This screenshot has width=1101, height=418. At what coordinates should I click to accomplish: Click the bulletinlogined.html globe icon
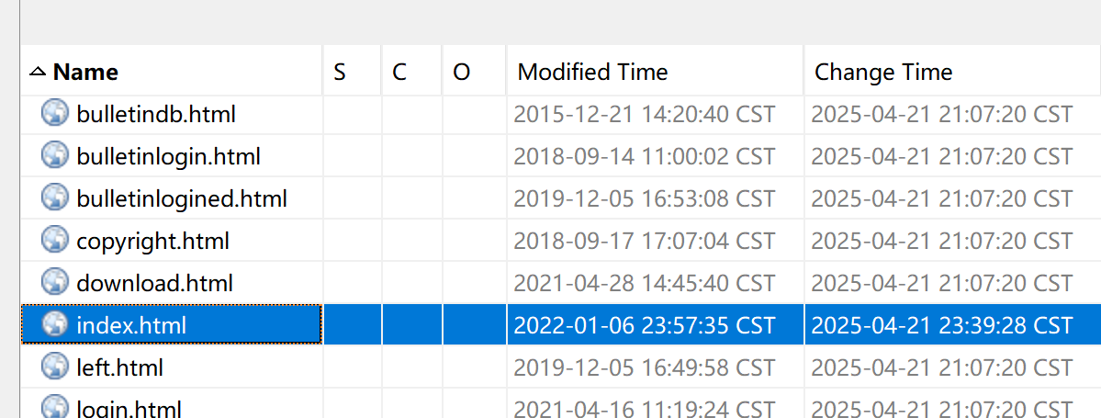coord(55,198)
